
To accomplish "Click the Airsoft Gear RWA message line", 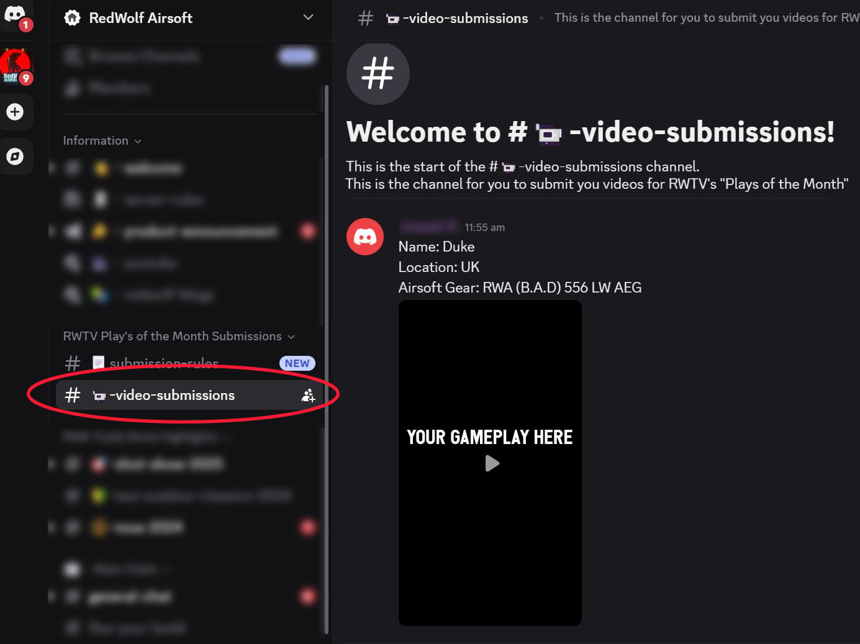I will (520, 288).
